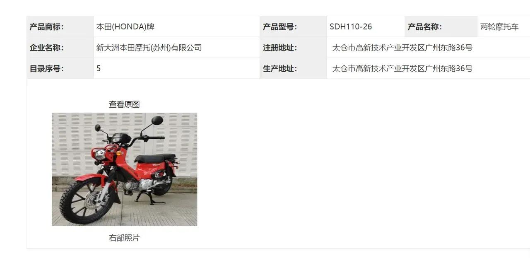The height and width of the screenshot is (258, 530).
Task: Click the motorcycle's front wheel in photo
Action: pyautogui.click(x=82, y=202)
